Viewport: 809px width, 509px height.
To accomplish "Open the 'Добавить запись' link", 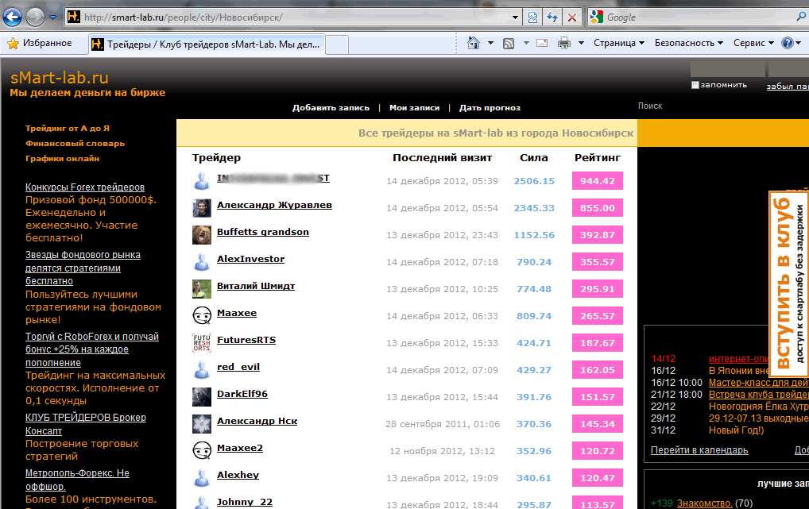I will pos(331,108).
